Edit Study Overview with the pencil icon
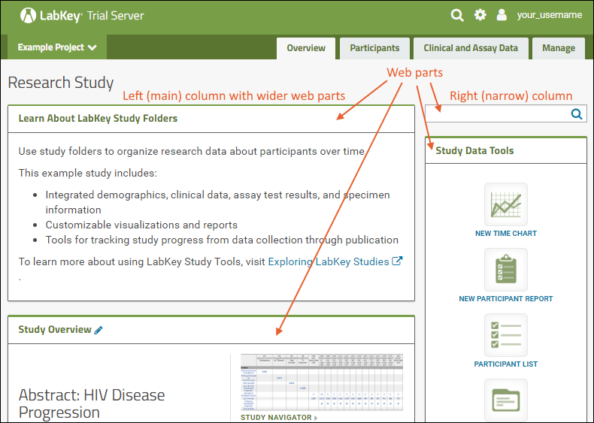This screenshot has height=423, width=594. click(x=98, y=331)
